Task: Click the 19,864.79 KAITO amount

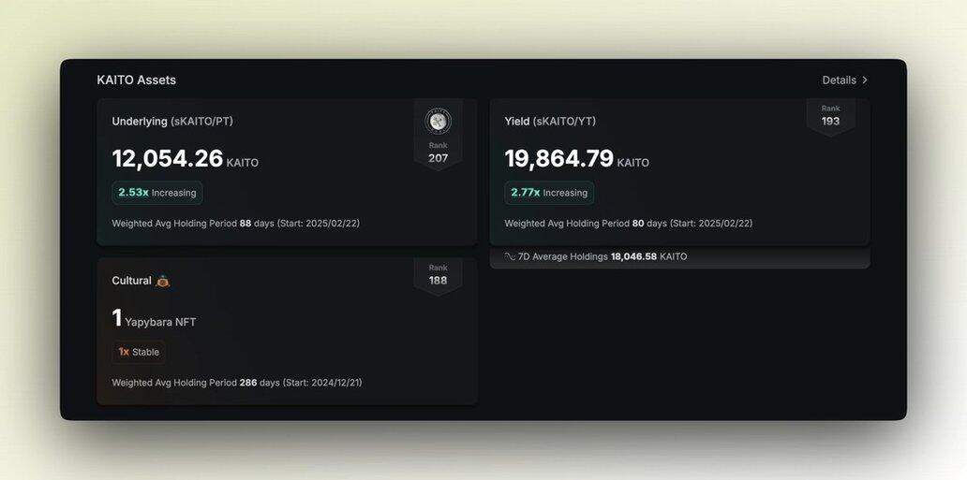Action: [576, 159]
